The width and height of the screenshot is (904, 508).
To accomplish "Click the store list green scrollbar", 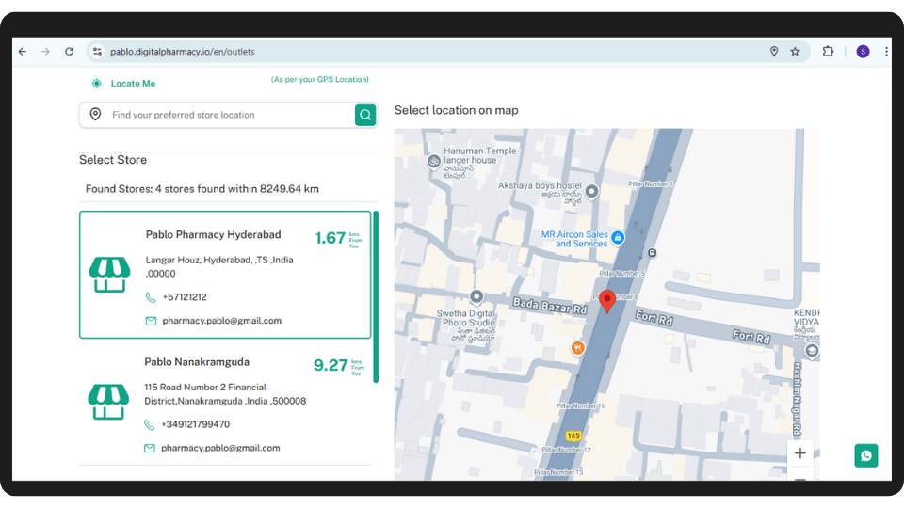I will click(x=376, y=296).
